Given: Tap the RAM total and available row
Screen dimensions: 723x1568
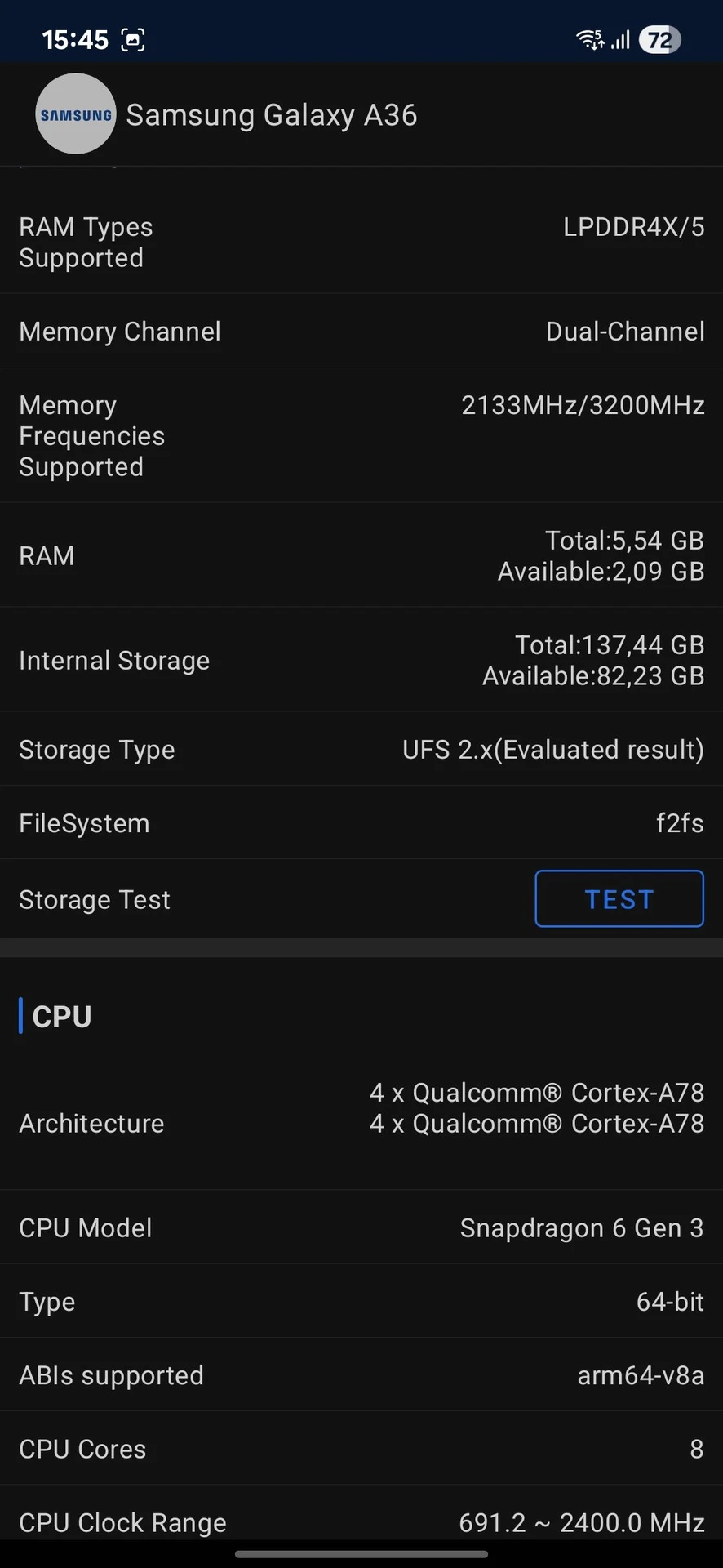Looking at the screenshot, I should point(361,556).
